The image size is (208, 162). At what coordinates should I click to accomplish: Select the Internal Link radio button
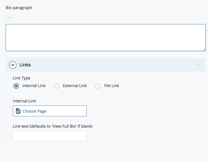[x=16, y=86]
